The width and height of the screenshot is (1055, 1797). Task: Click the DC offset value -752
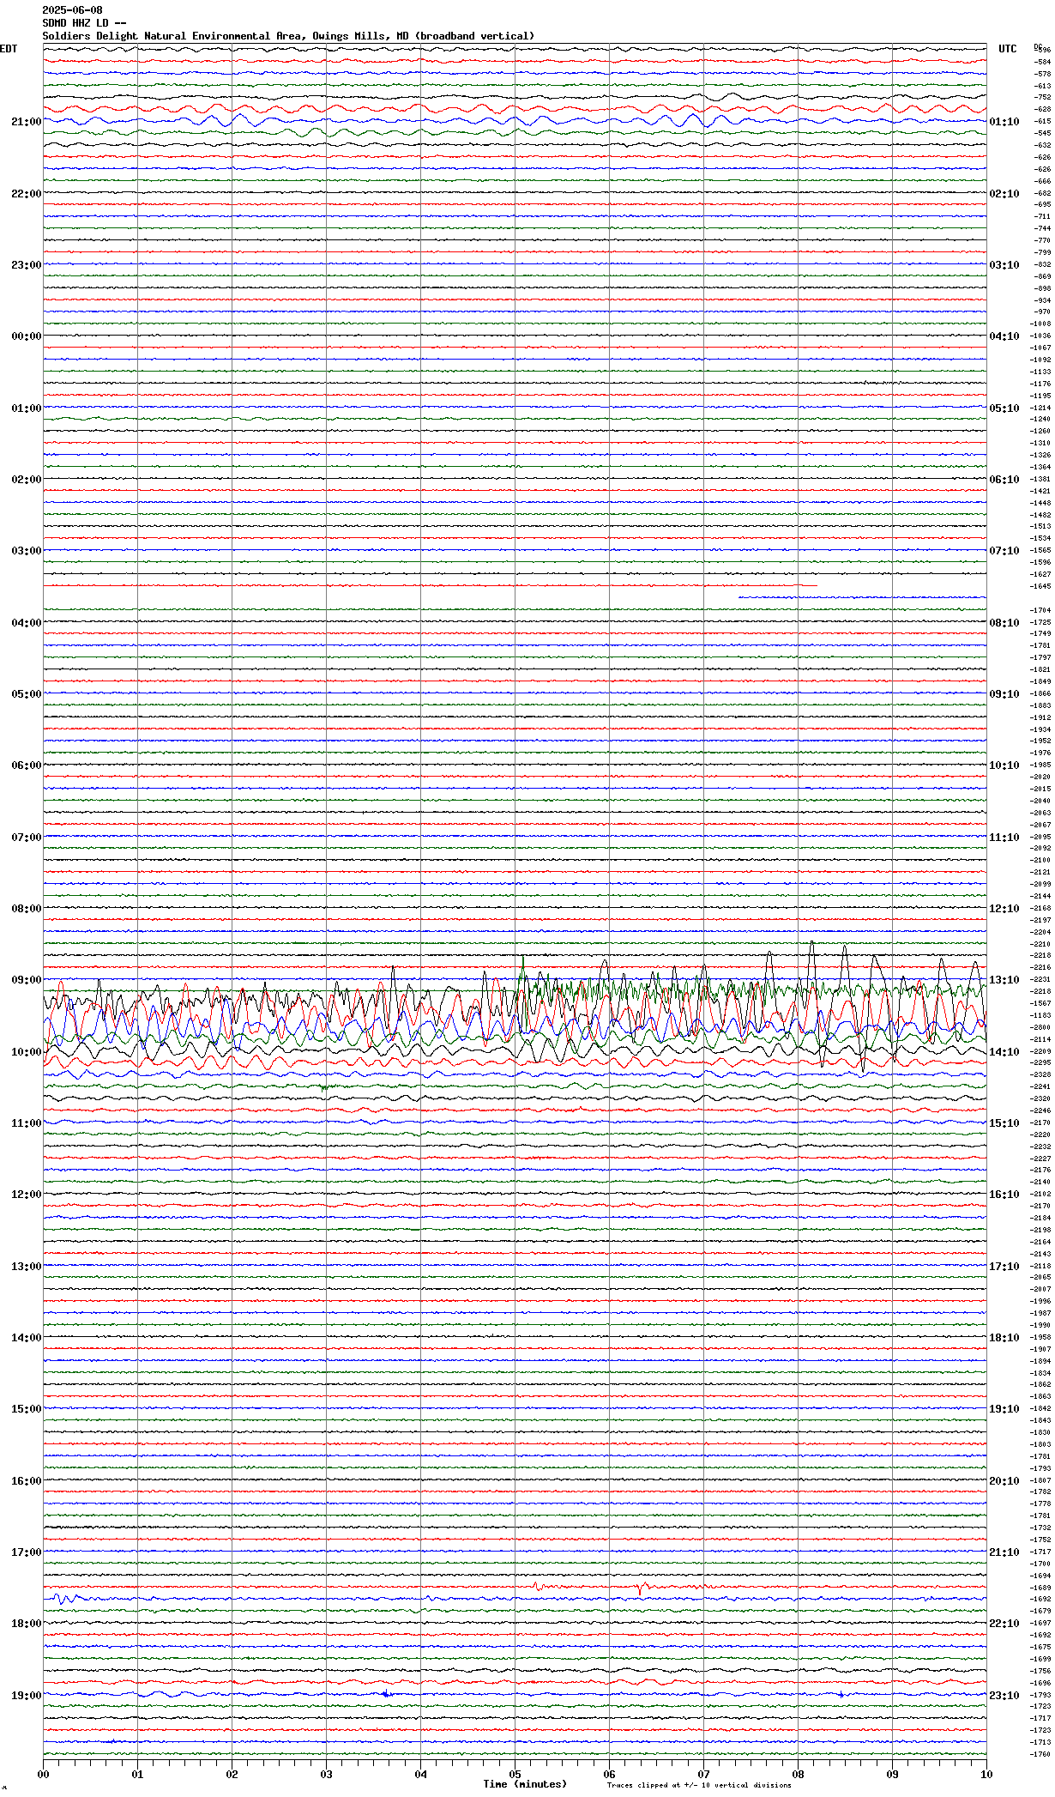pos(1042,98)
